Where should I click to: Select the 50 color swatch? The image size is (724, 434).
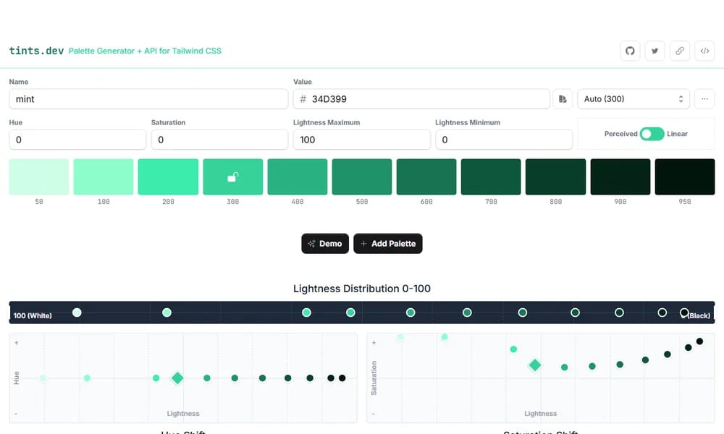39,177
